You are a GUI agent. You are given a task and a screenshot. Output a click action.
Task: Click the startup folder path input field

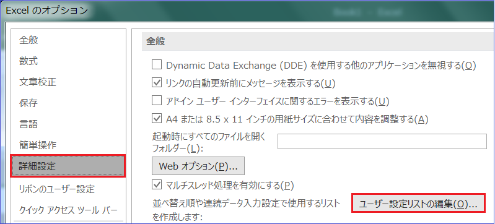pyautogui.click(x=382, y=141)
